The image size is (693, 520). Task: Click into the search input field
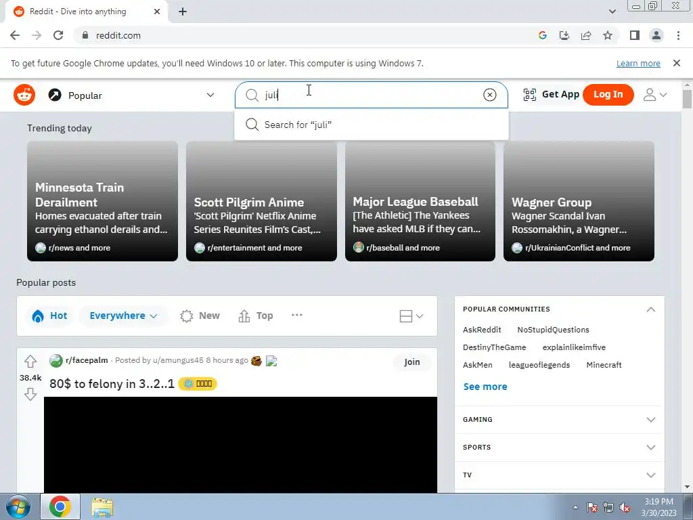[372, 95]
